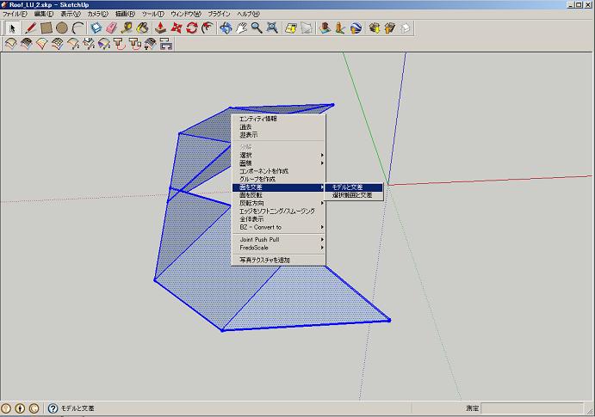Select the Push/Pull tool
This screenshot has width=595, height=417.
pos(160,28)
